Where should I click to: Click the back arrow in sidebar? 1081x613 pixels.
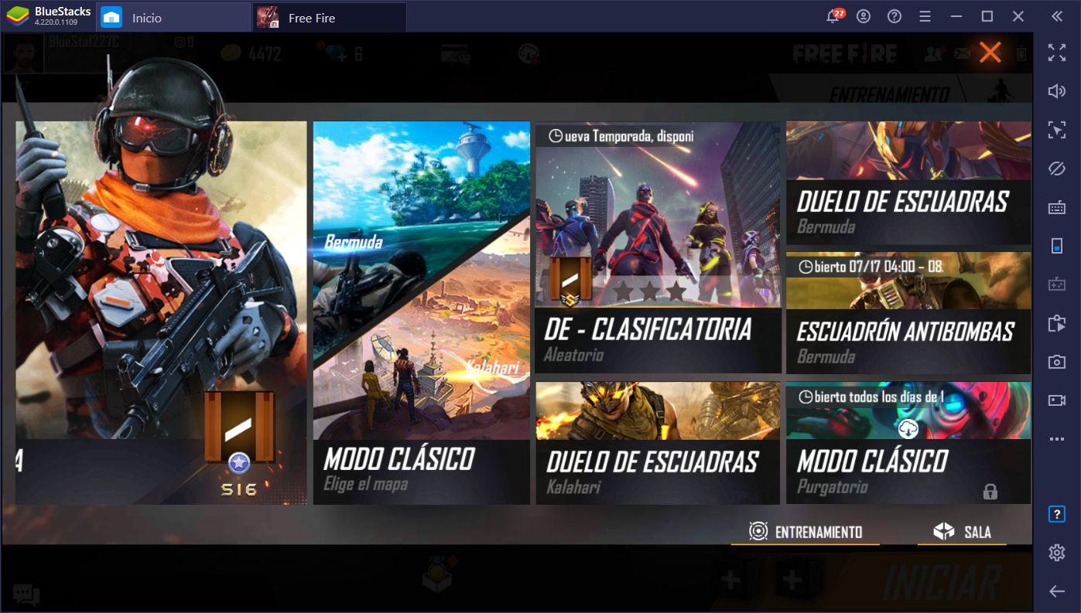coord(1056,591)
